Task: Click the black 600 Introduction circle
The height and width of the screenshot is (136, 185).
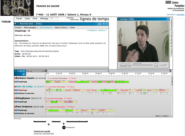Action: pos(64,127)
